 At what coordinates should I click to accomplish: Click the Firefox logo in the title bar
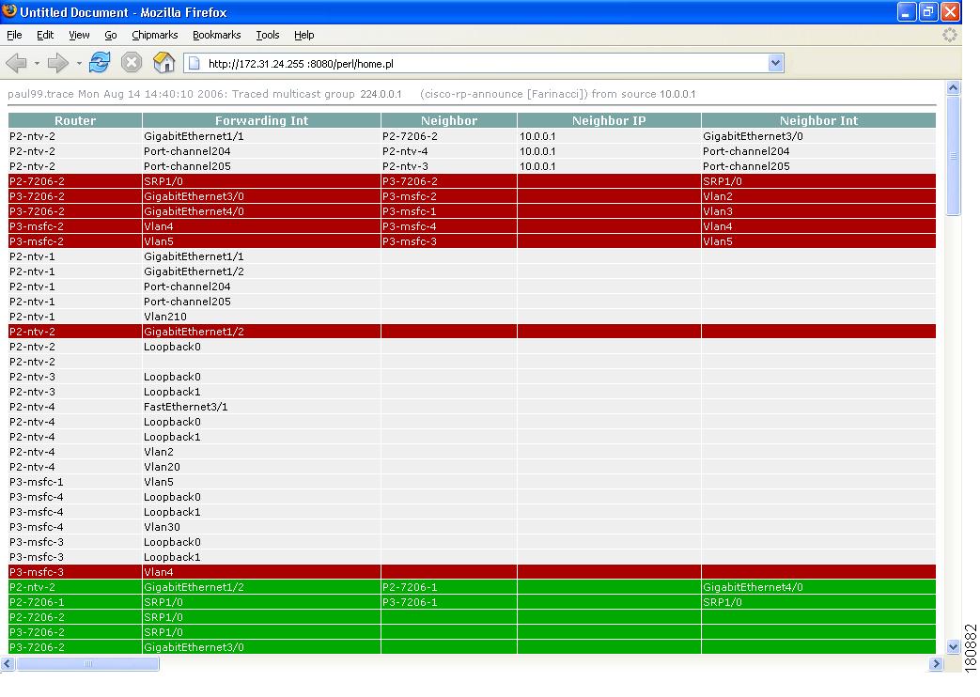tap(9, 11)
